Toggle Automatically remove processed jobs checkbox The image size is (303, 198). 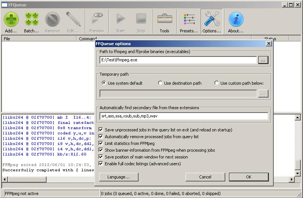101,136
